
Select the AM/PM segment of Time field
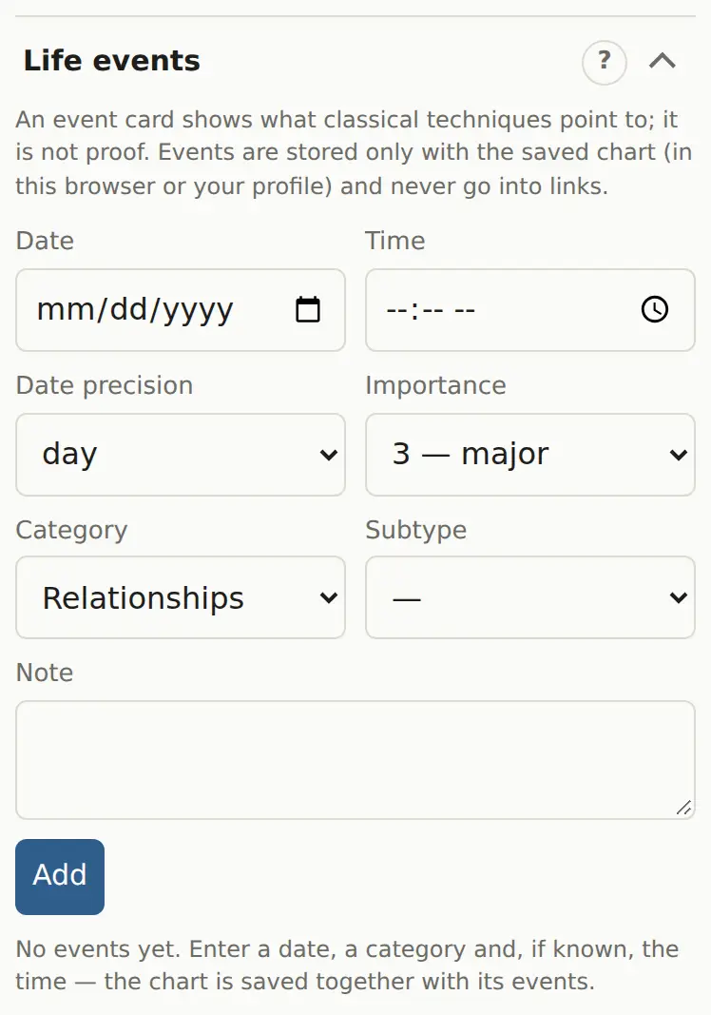(x=465, y=310)
